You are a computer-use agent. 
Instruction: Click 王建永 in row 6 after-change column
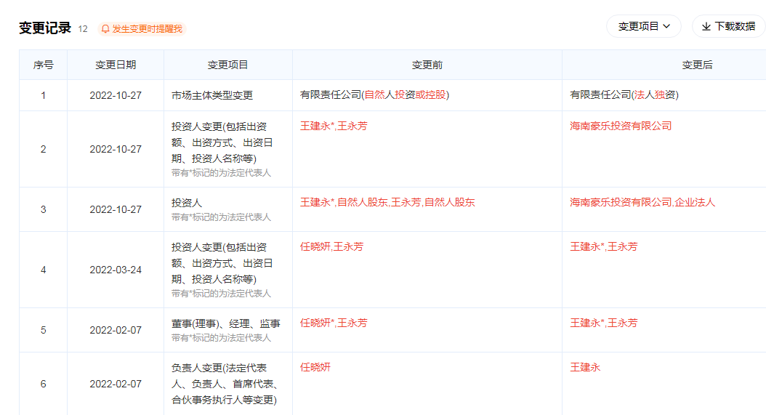click(585, 367)
